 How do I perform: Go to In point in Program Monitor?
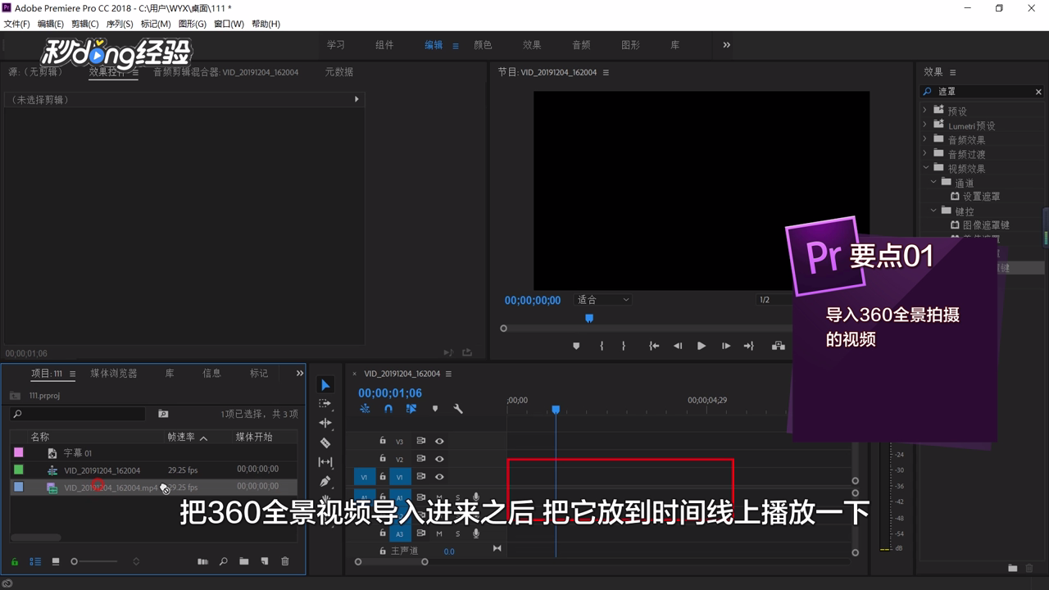coord(654,346)
